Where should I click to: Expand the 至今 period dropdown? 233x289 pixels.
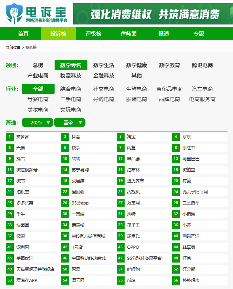(70, 122)
